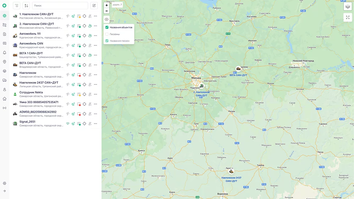354x199 pixels.
Task: Click status message icon for Умка 303
Action: (x=79, y=104)
